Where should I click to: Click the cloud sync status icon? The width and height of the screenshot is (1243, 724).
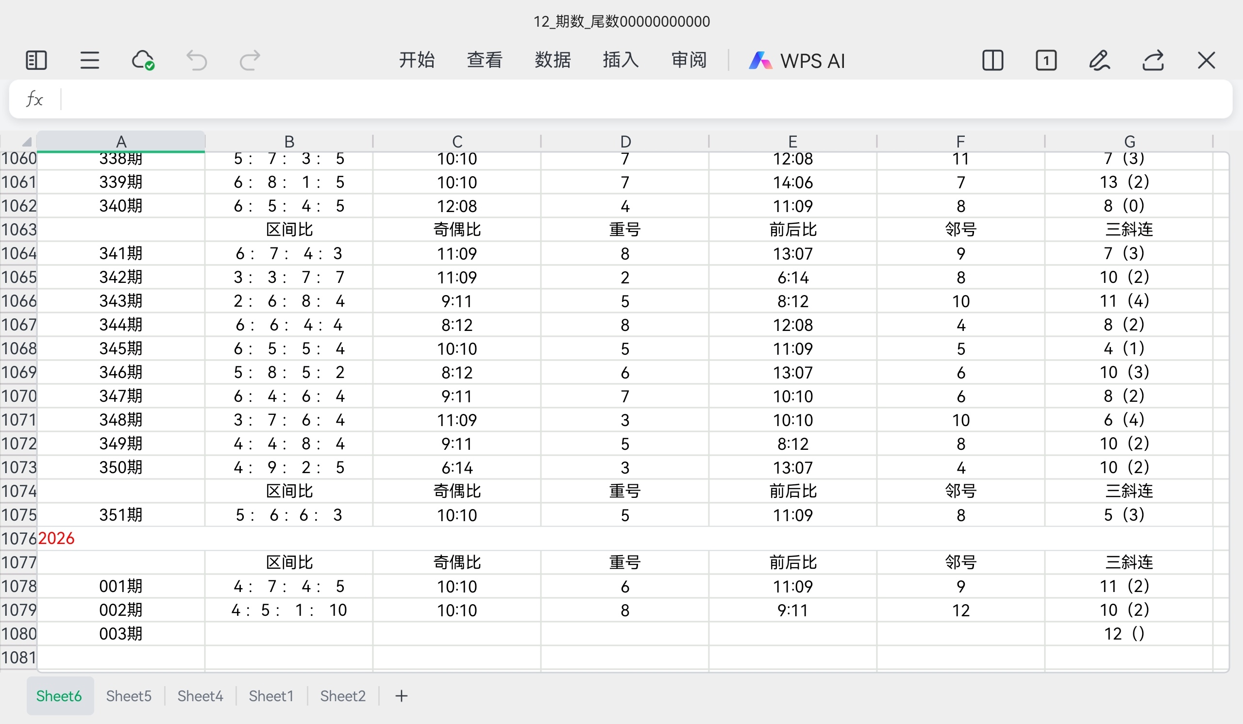143,60
